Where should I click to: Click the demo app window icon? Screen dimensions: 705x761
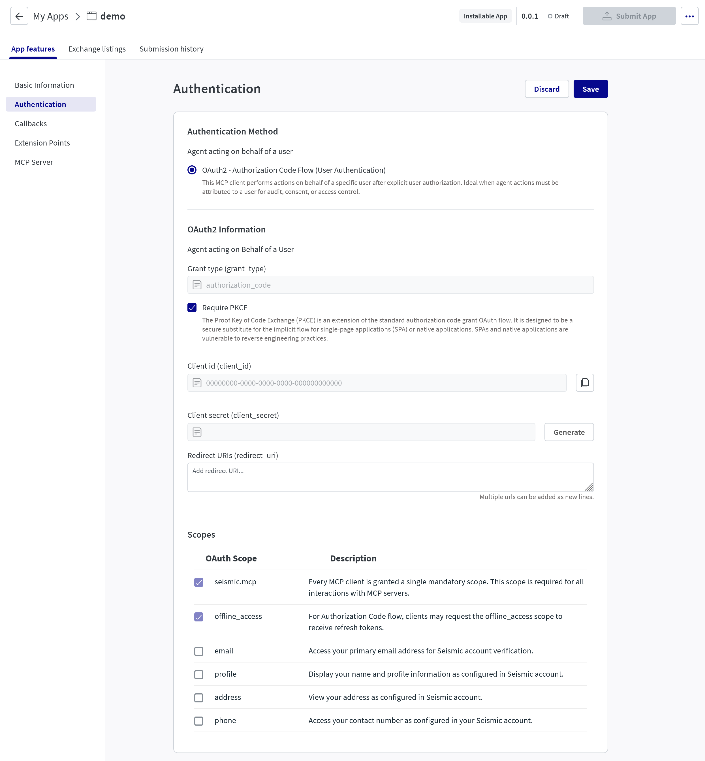click(91, 16)
